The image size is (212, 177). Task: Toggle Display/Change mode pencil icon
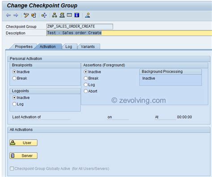(26, 15)
